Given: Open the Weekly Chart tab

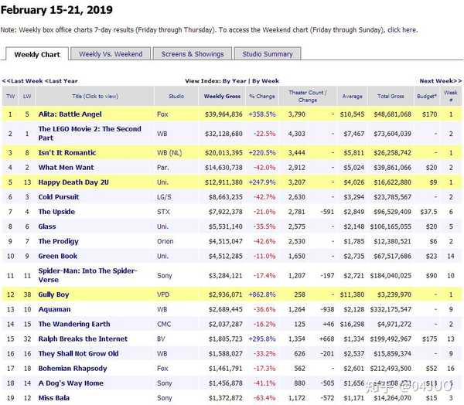Looking at the screenshot, I should click(x=37, y=54).
